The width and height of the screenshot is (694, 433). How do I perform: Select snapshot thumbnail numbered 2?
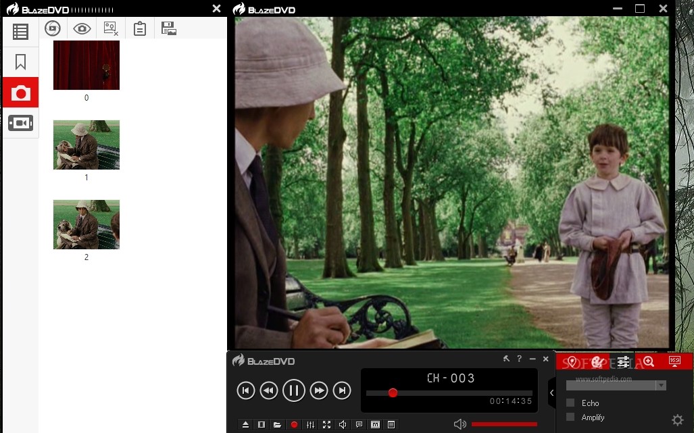86,224
